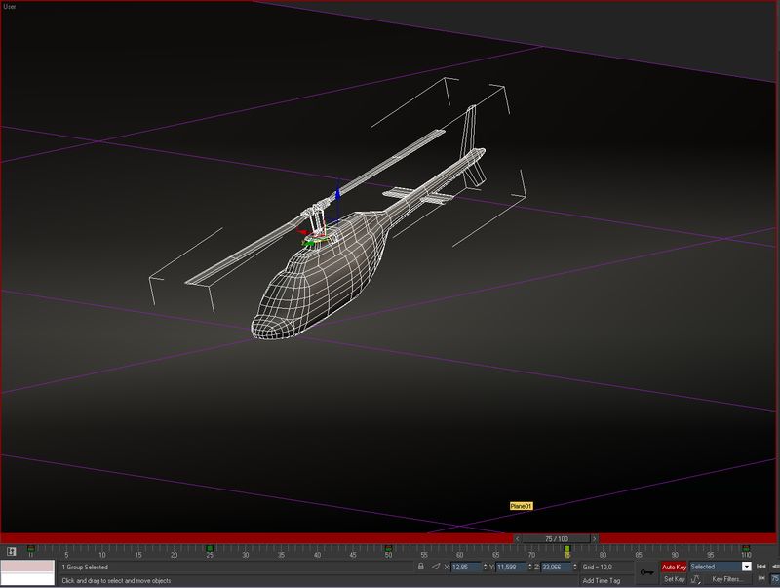Click the 'Grid = 10.0' status readout
The height and width of the screenshot is (588, 780).
click(598, 567)
